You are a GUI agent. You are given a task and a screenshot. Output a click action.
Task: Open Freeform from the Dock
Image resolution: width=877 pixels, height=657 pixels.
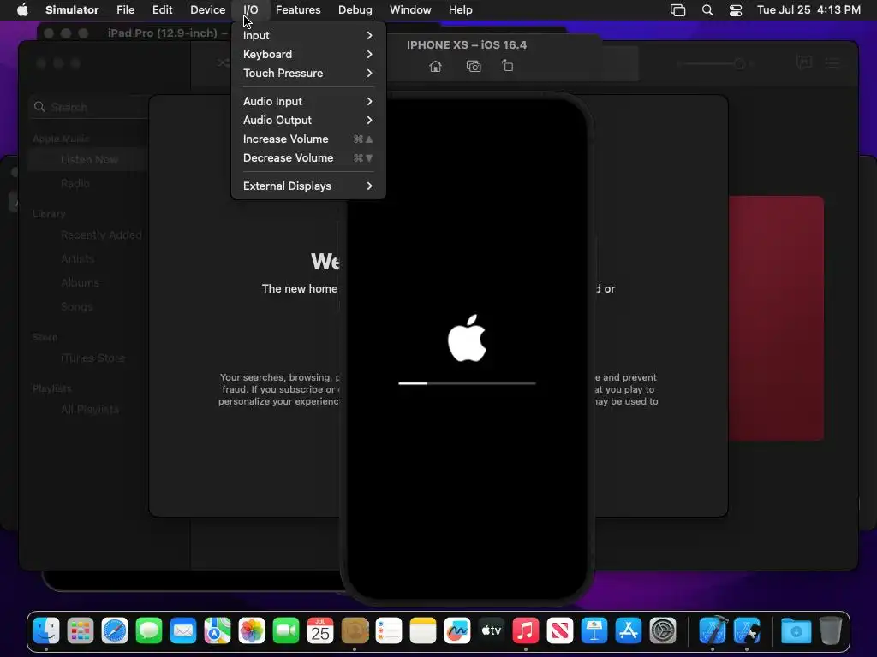[x=457, y=630]
